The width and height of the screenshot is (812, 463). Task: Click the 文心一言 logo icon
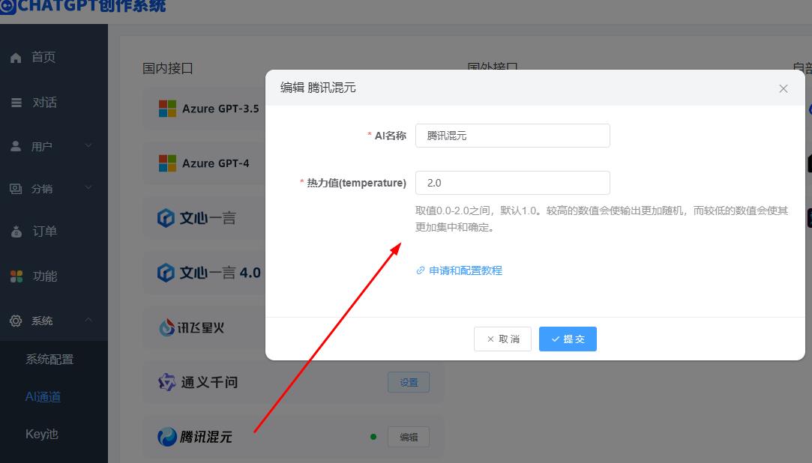coord(166,218)
